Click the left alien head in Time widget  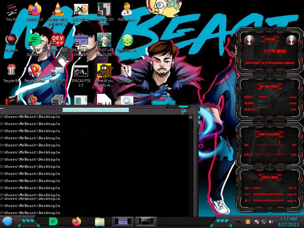[x=249, y=40]
